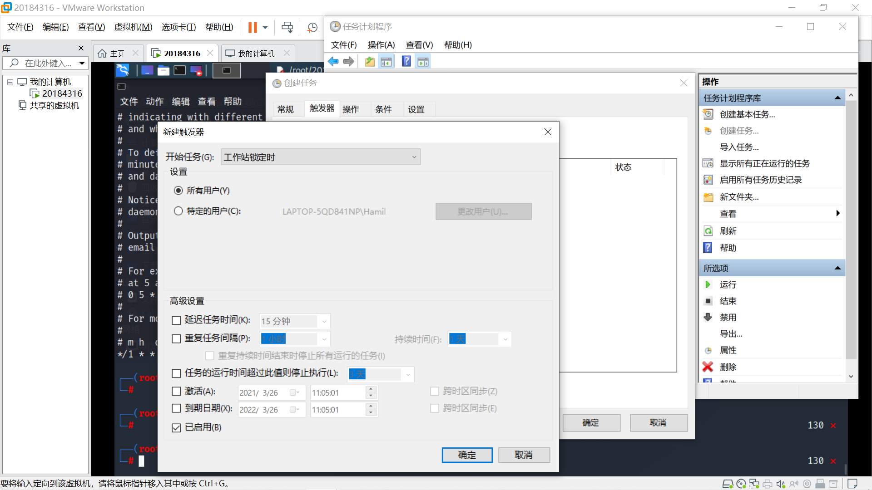
Task: Collapse the 任务计划程序库 section header
Action: (837, 98)
